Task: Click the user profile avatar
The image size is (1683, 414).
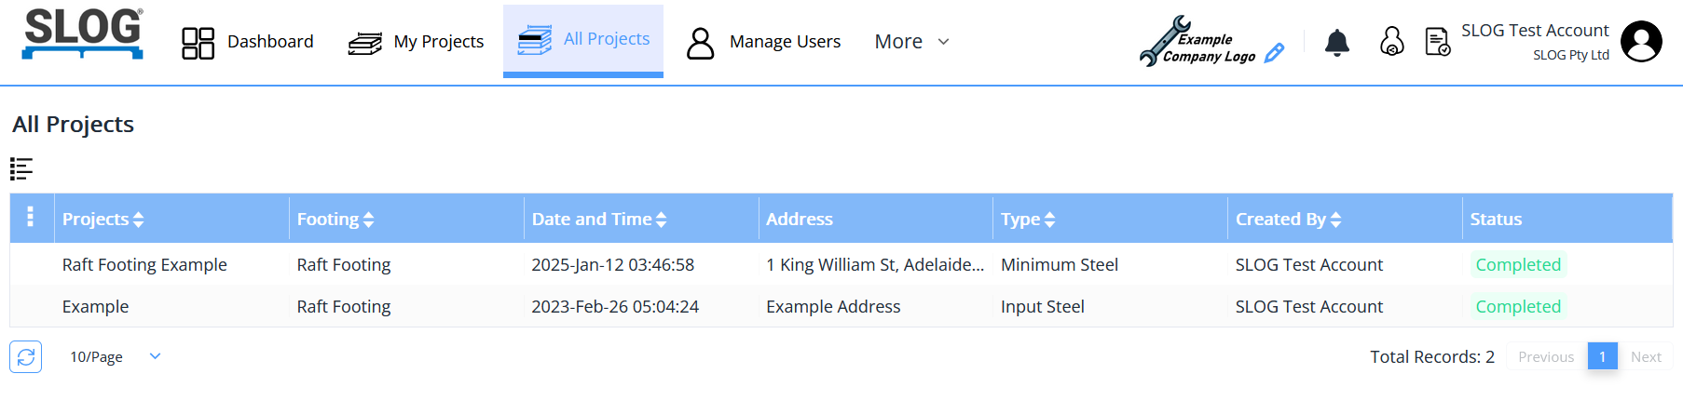Action: (x=1640, y=42)
